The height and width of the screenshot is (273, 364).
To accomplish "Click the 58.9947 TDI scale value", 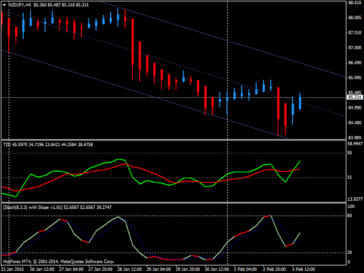I will (355, 144).
